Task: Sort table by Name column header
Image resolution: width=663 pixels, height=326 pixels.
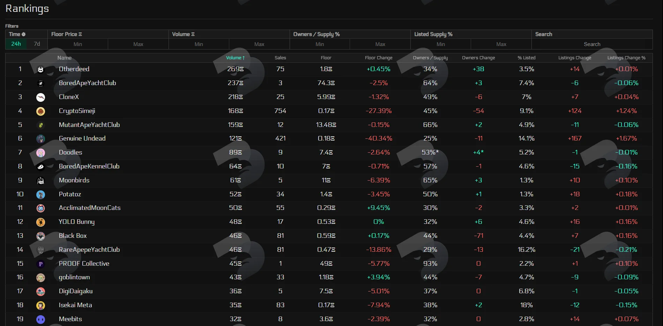Action: coord(65,58)
